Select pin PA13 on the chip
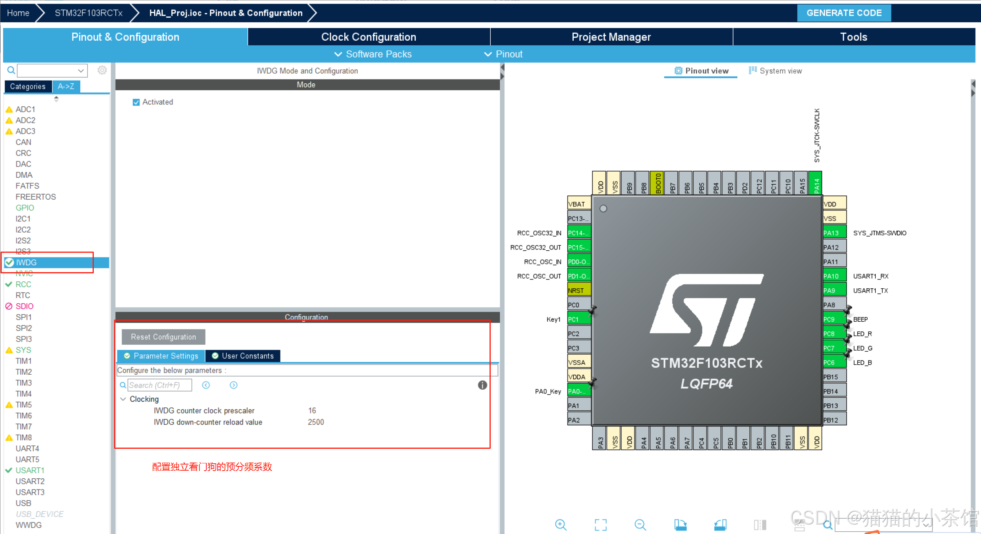 coord(835,233)
